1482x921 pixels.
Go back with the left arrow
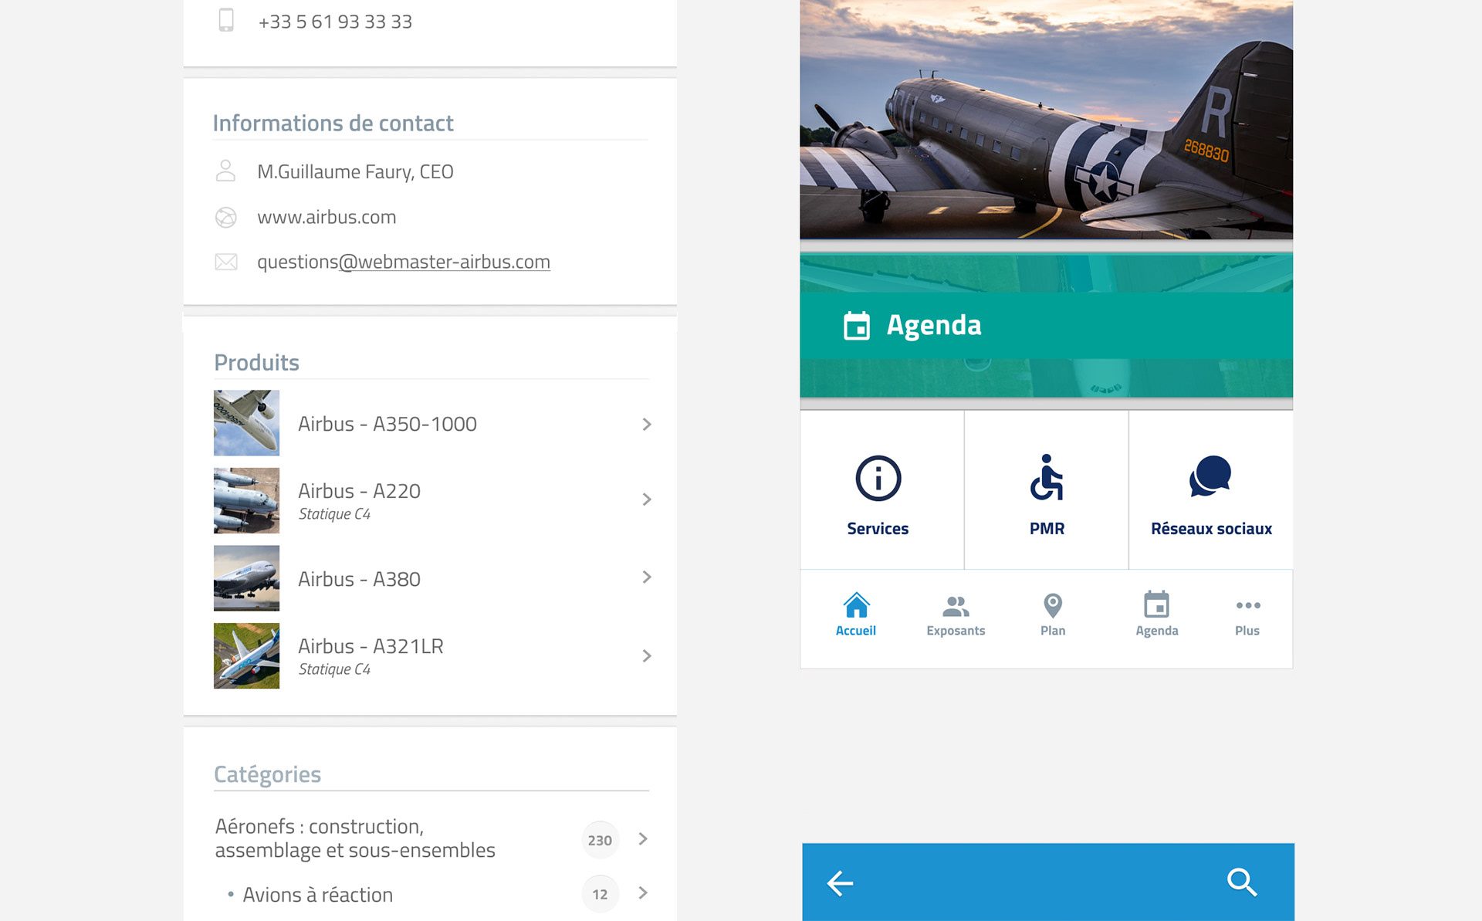click(840, 882)
